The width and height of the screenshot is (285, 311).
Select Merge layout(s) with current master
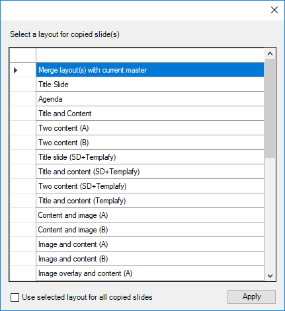click(x=150, y=70)
